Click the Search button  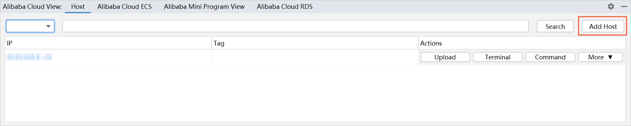[x=555, y=26]
